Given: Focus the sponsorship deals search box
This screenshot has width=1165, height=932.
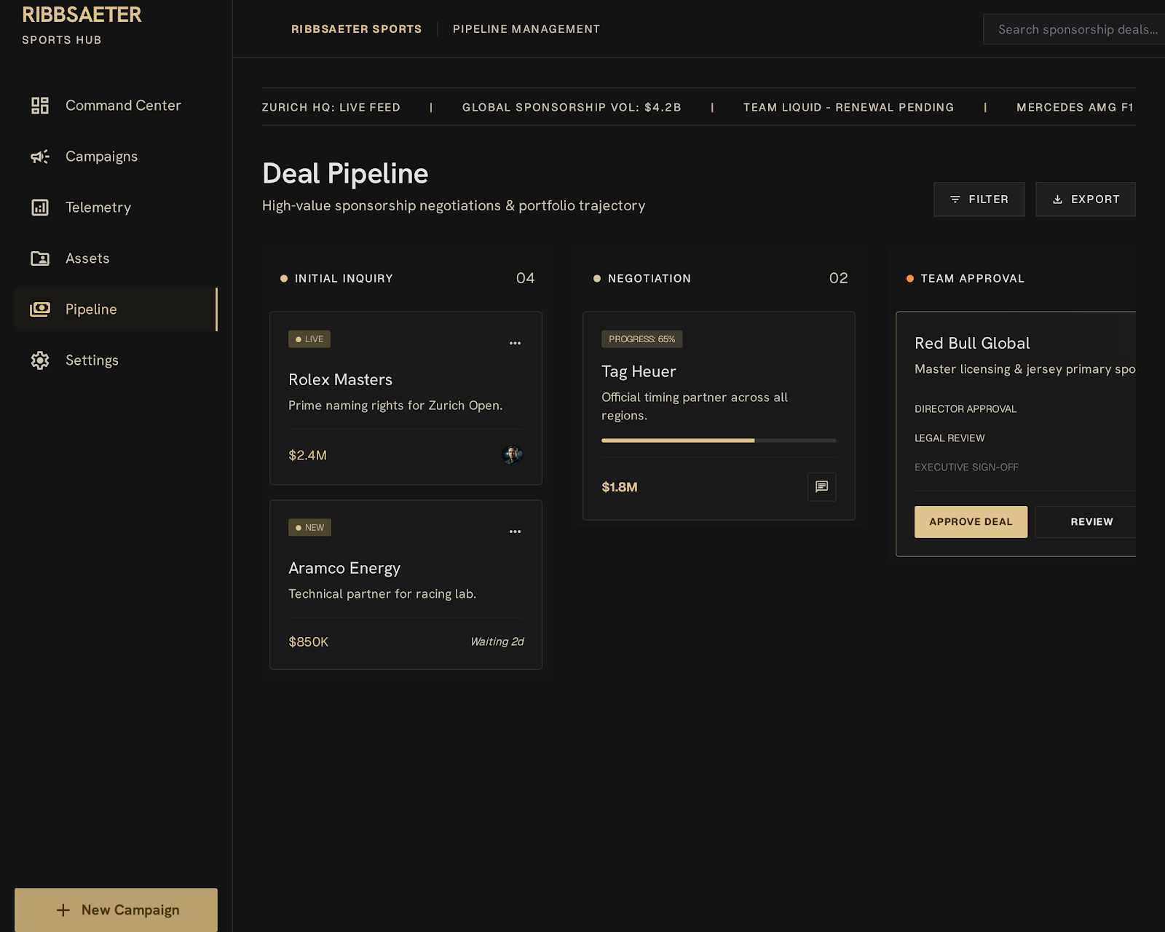Looking at the screenshot, I should (x=1074, y=30).
